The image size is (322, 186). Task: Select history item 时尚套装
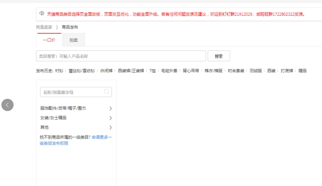236,71
